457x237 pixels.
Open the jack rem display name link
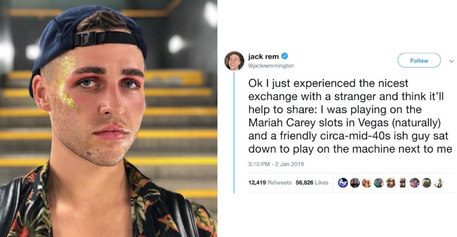tap(263, 57)
